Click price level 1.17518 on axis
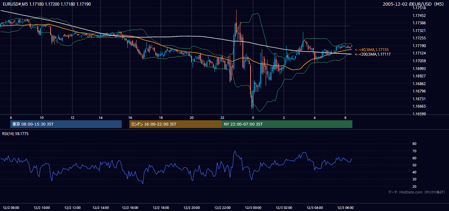 [x=419, y=8]
